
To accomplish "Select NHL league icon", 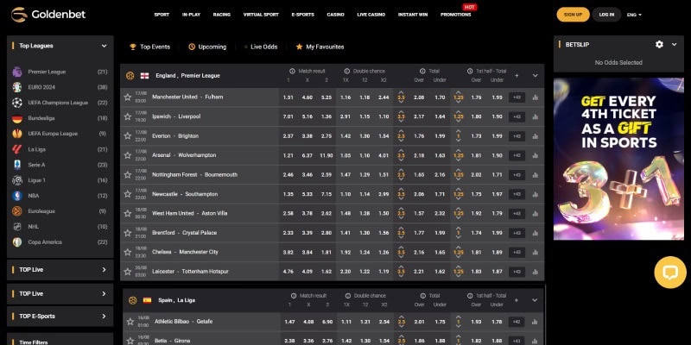I will 17,227.
